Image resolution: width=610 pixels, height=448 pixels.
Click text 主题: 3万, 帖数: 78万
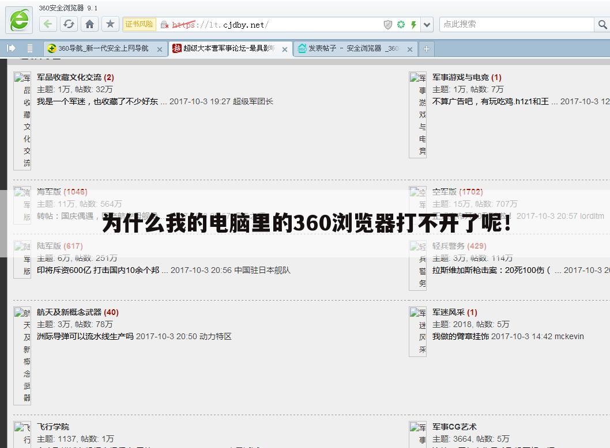tap(75, 324)
